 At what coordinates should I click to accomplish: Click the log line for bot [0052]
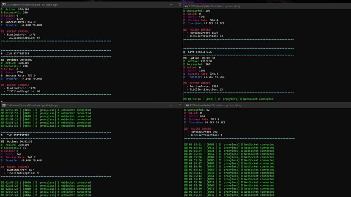(229, 154)
